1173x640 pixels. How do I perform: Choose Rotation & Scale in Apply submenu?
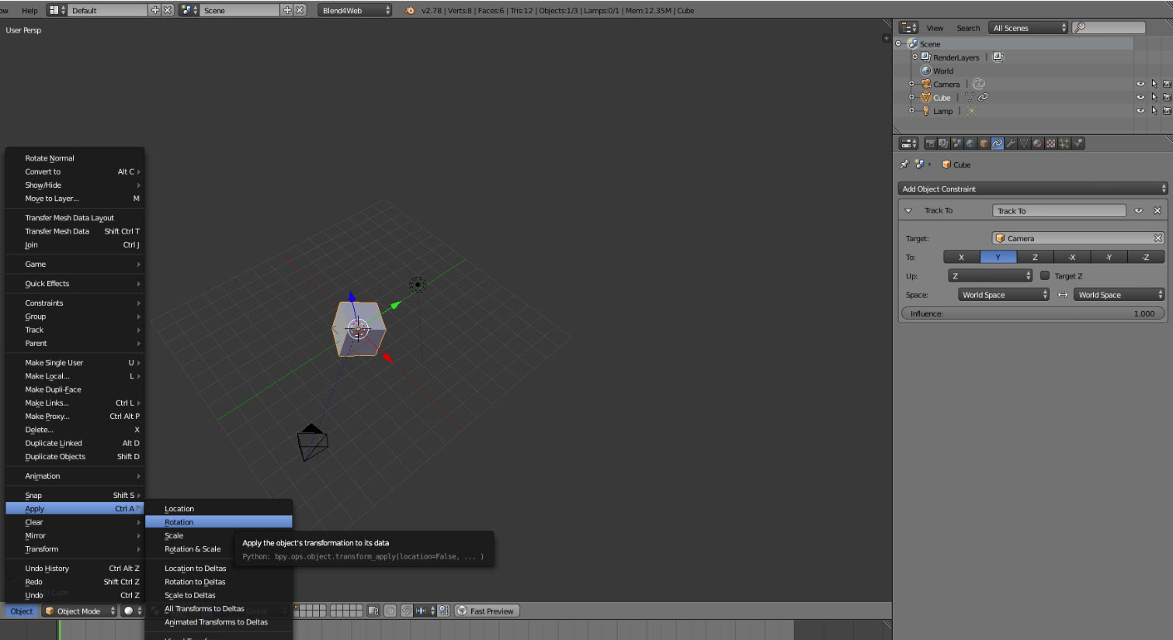pyautogui.click(x=193, y=549)
